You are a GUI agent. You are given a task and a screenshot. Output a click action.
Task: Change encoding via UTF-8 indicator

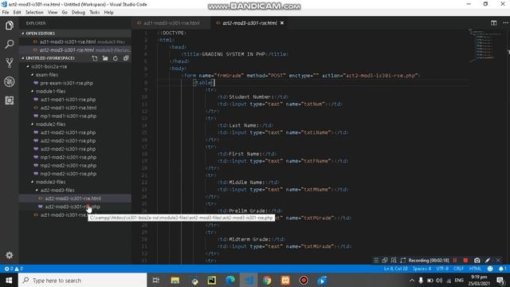442,269
